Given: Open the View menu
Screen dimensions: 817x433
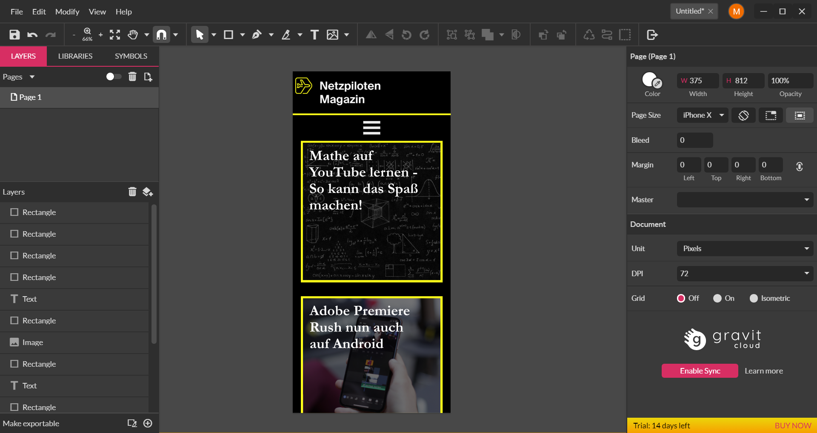Looking at the screenshot, I should 97,11.
